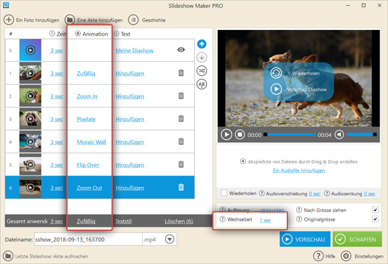Image resolution: width=388 pixels, height=264 pixels.
Task: Click help icon next to Audiosenkung
Action: [327, 193]
